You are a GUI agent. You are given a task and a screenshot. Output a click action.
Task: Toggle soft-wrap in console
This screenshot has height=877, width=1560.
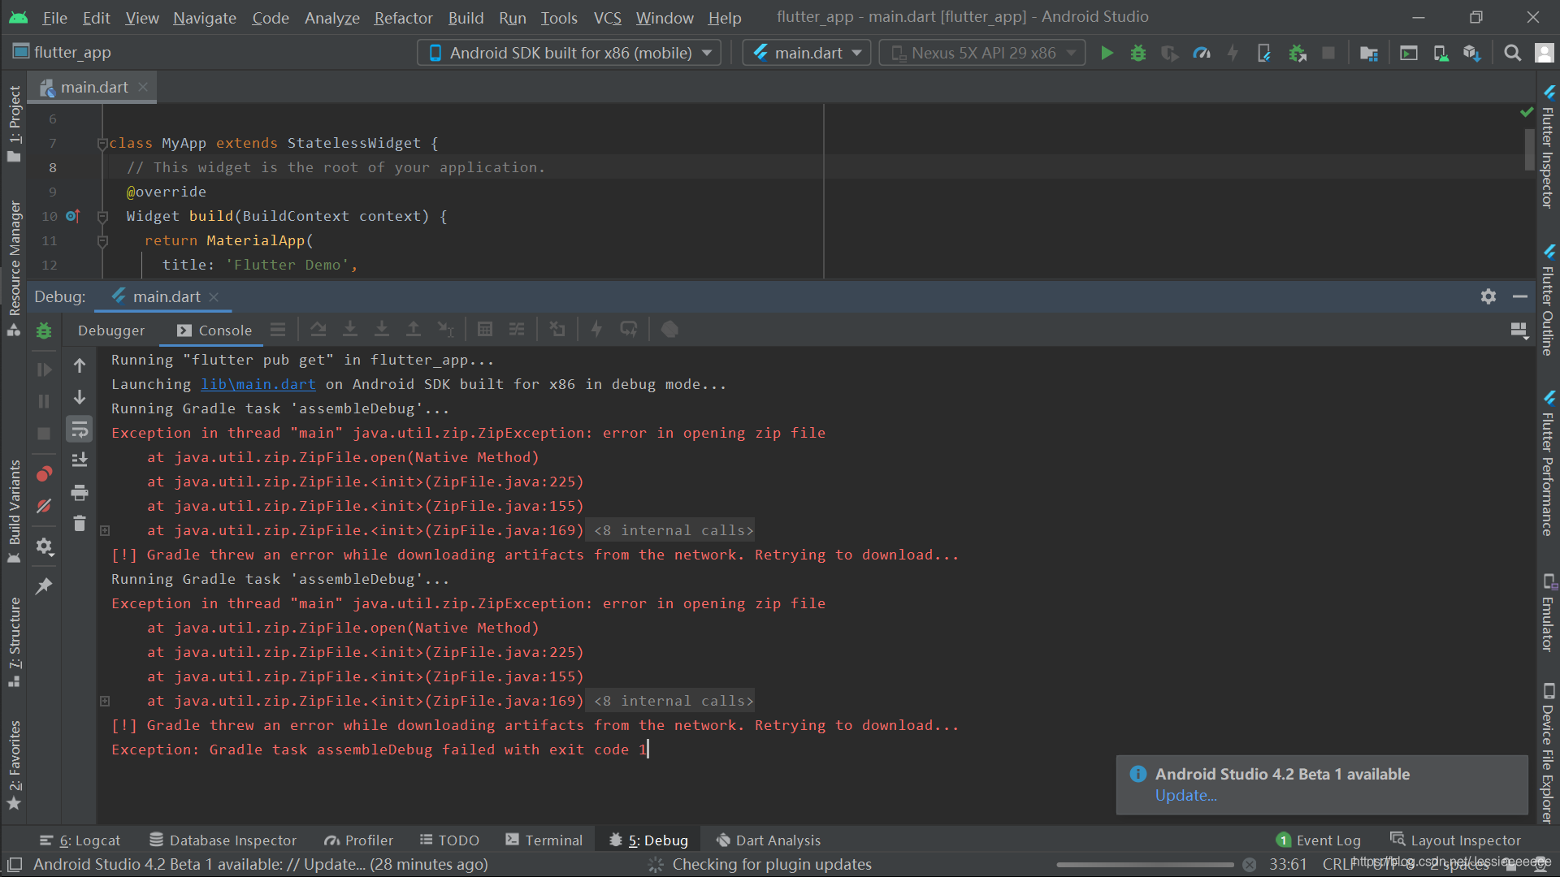[x=79, y=429]
